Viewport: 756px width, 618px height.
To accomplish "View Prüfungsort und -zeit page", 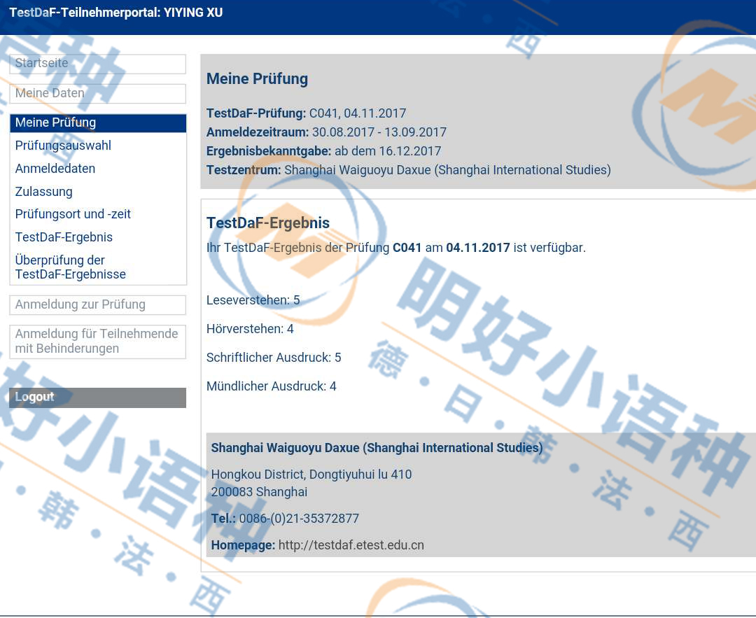I will pyautogui.click(x=73, y=214).
